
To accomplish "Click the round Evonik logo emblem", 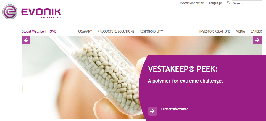I will (x=10, y=12).
